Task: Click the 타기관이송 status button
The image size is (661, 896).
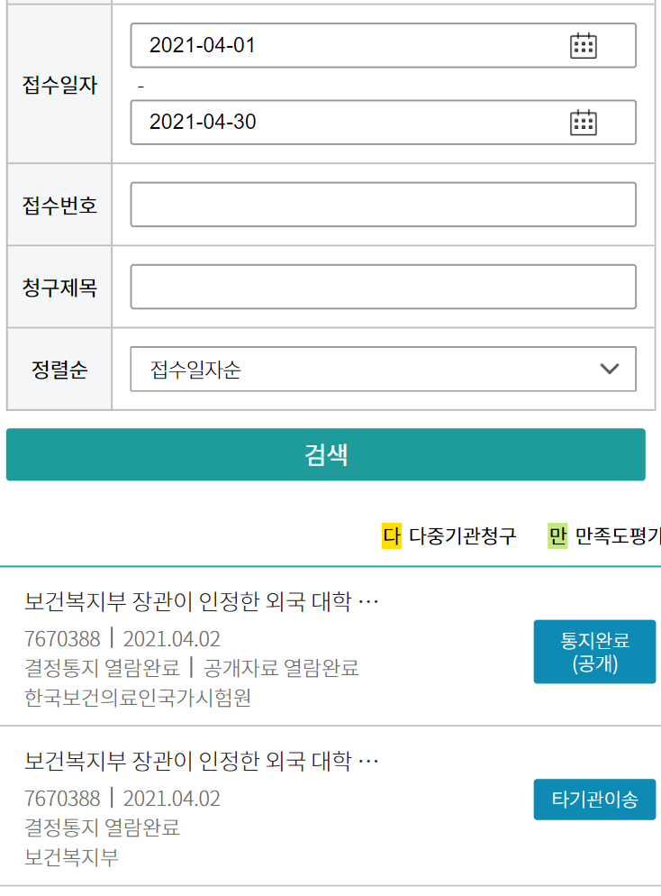Action: pos(594,800)
